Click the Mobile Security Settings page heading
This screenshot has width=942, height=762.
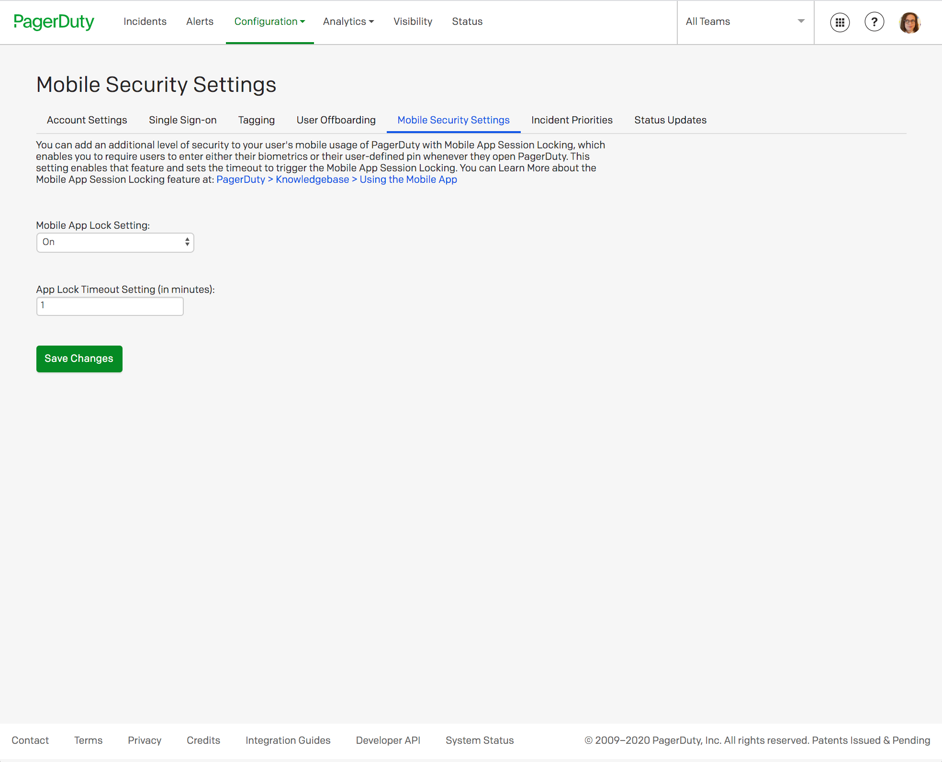pyautogui.click(x=156, y=85)
